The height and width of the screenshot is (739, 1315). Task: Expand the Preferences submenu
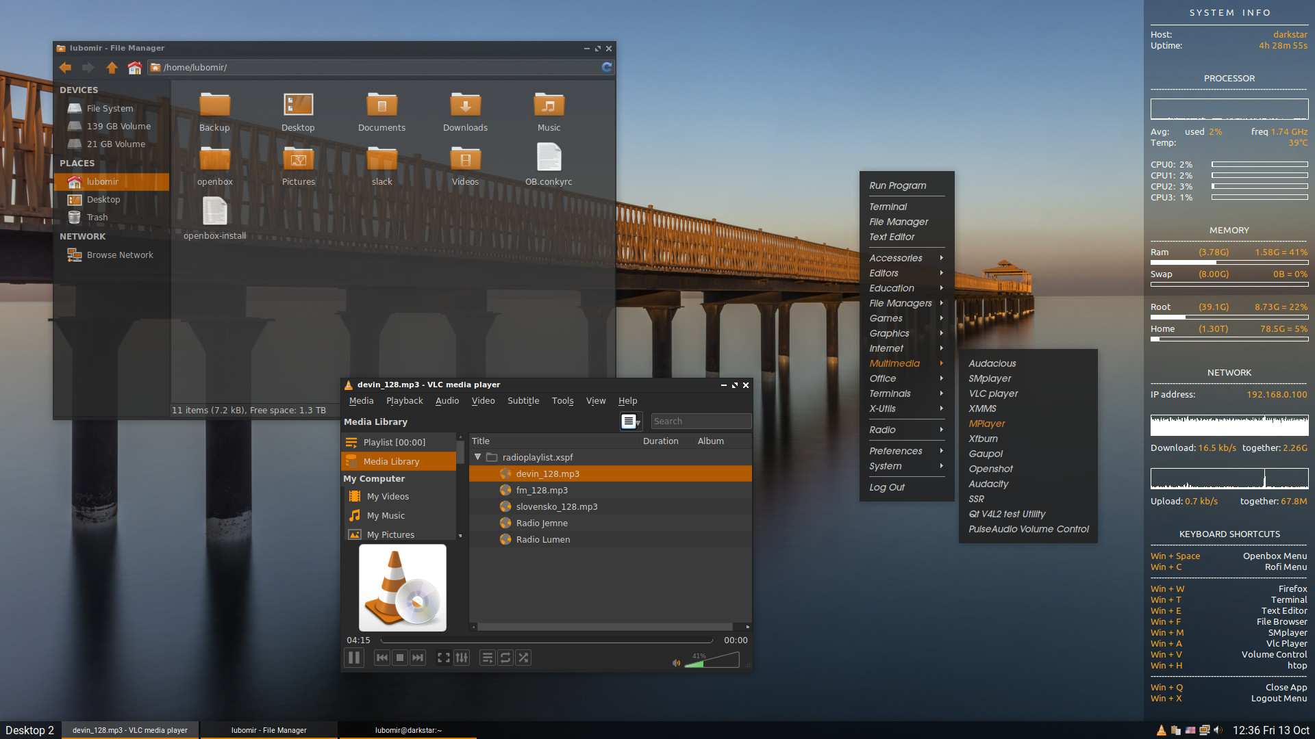tap(906, 451)
